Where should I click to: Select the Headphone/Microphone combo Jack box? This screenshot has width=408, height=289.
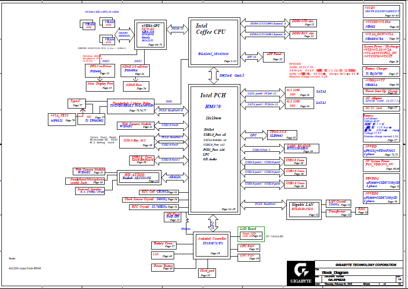pos(85,181)
